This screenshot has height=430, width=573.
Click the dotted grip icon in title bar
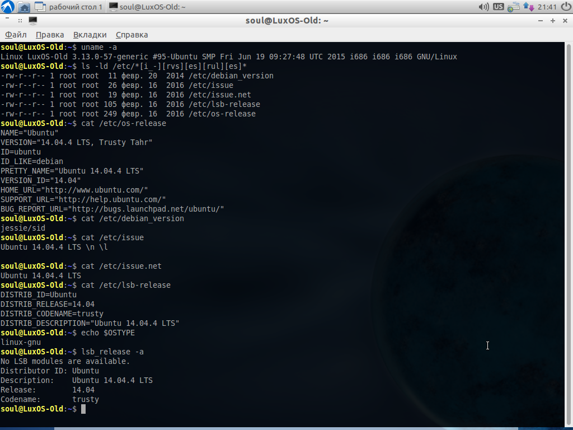(20, 21)
